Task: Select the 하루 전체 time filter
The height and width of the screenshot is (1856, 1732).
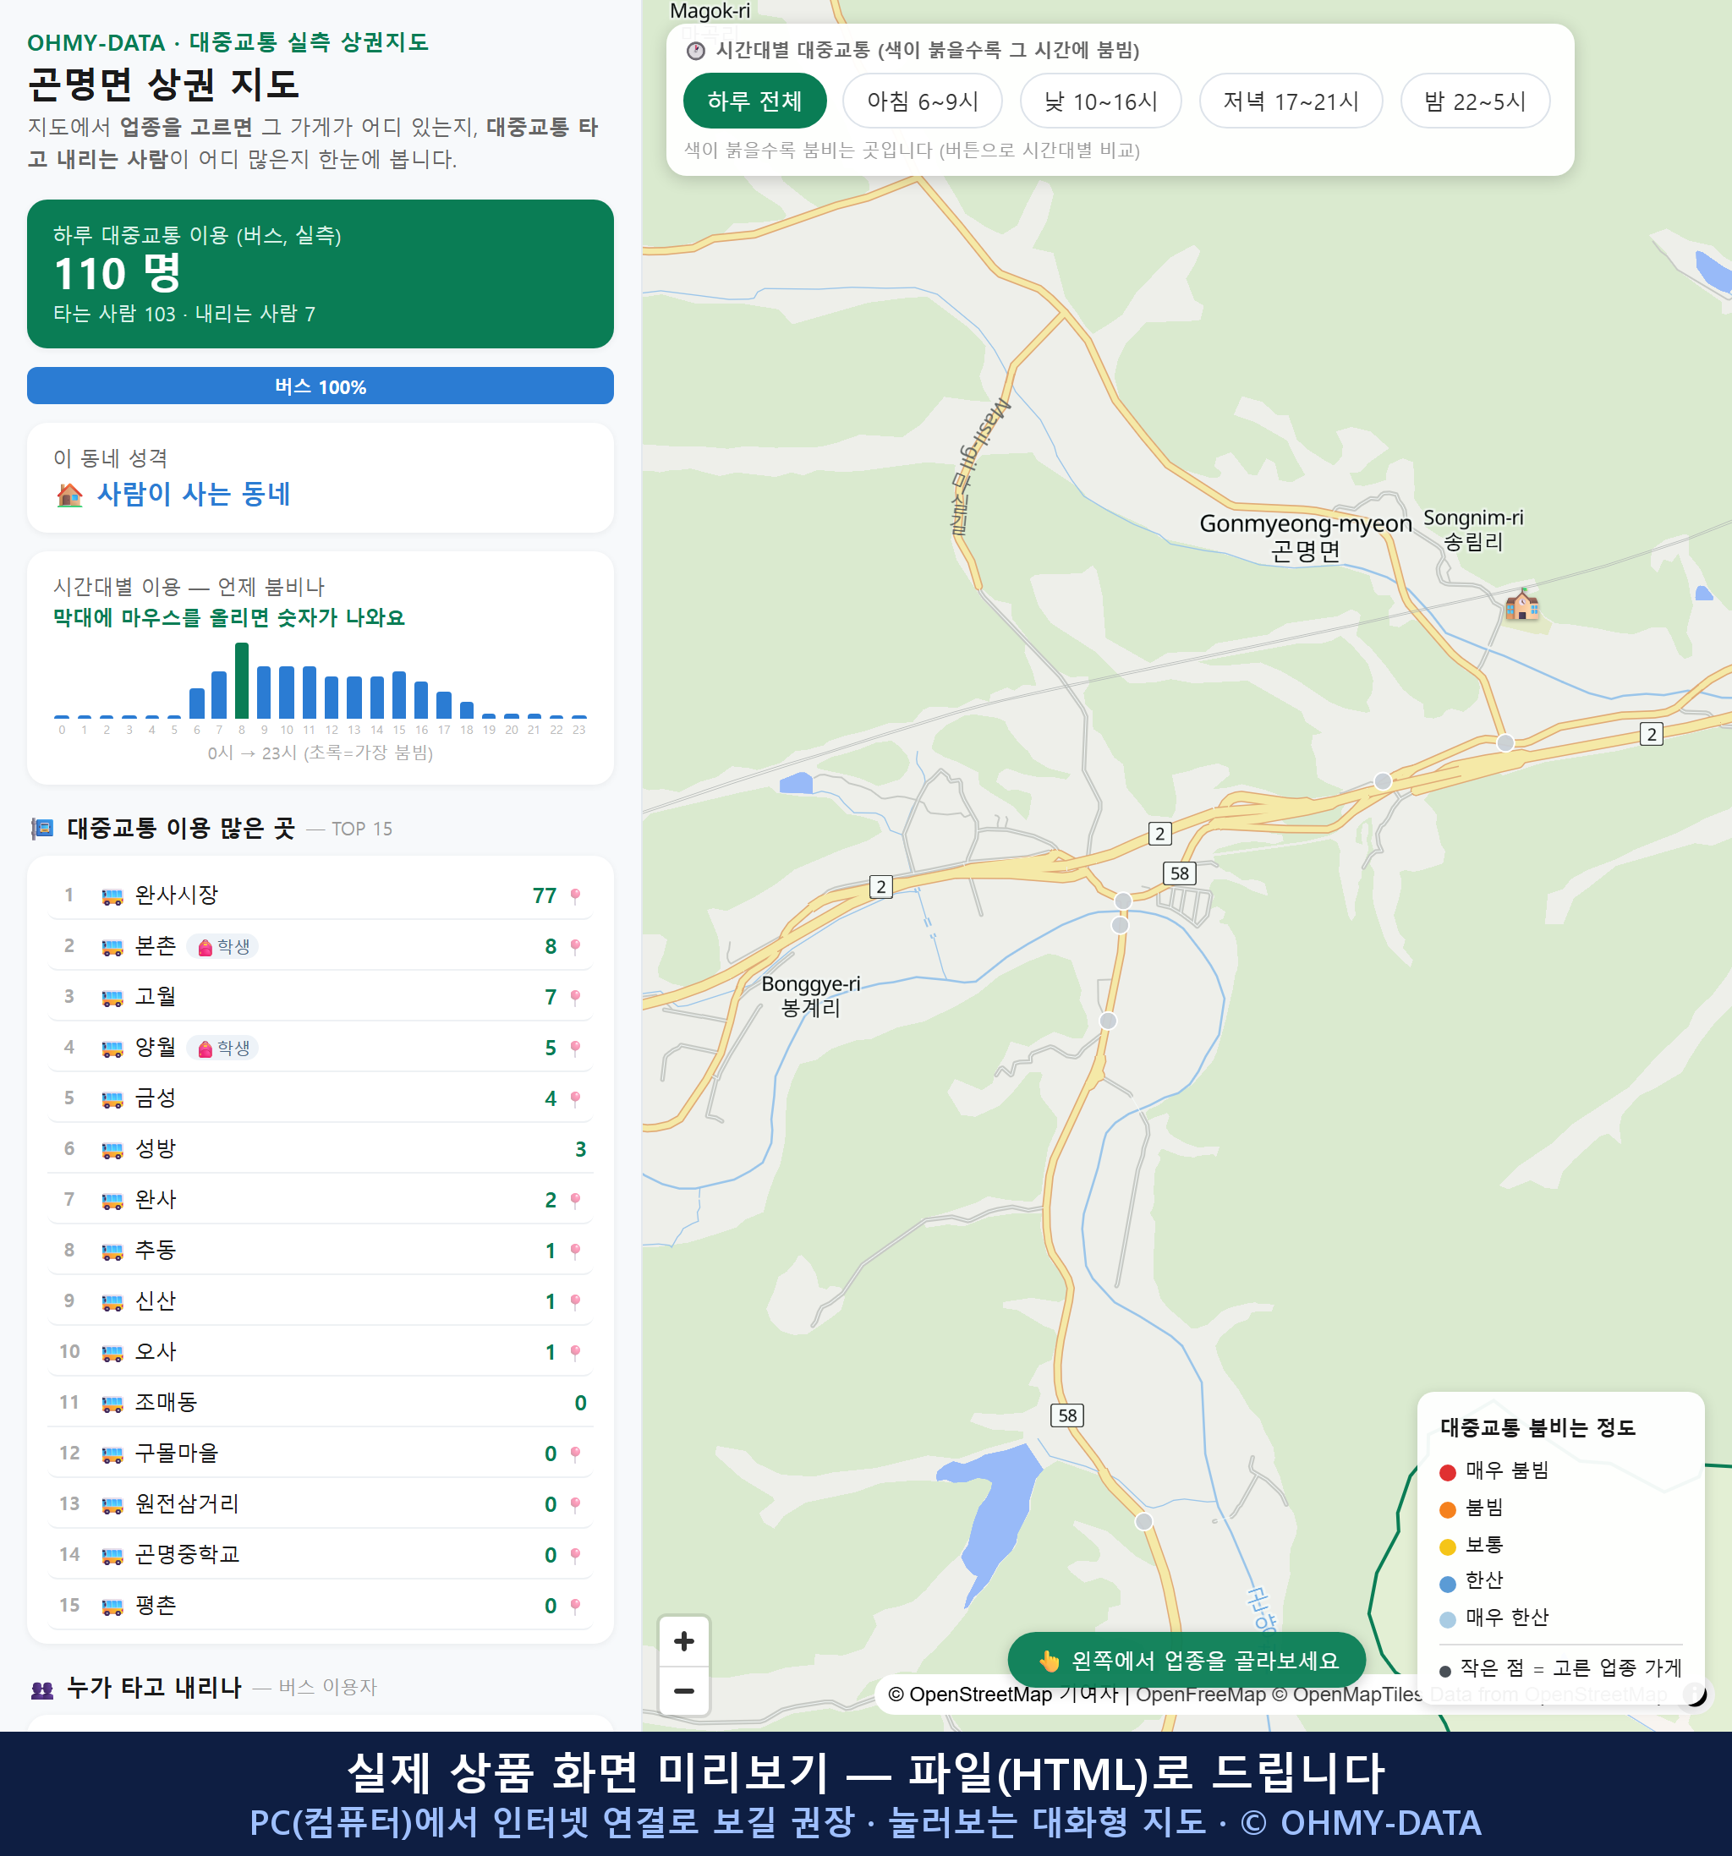Action: coord(754,101)
